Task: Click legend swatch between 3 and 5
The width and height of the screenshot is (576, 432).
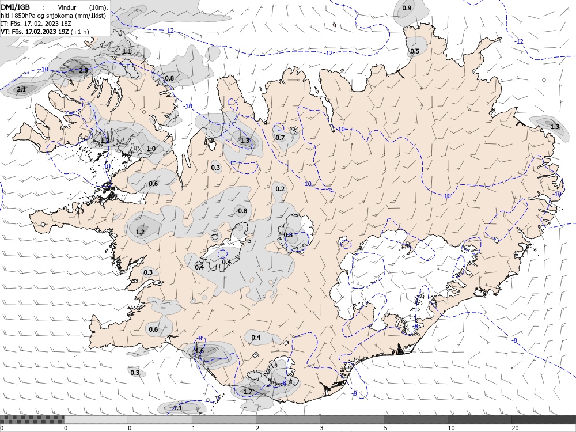Action: click(351, 419)
